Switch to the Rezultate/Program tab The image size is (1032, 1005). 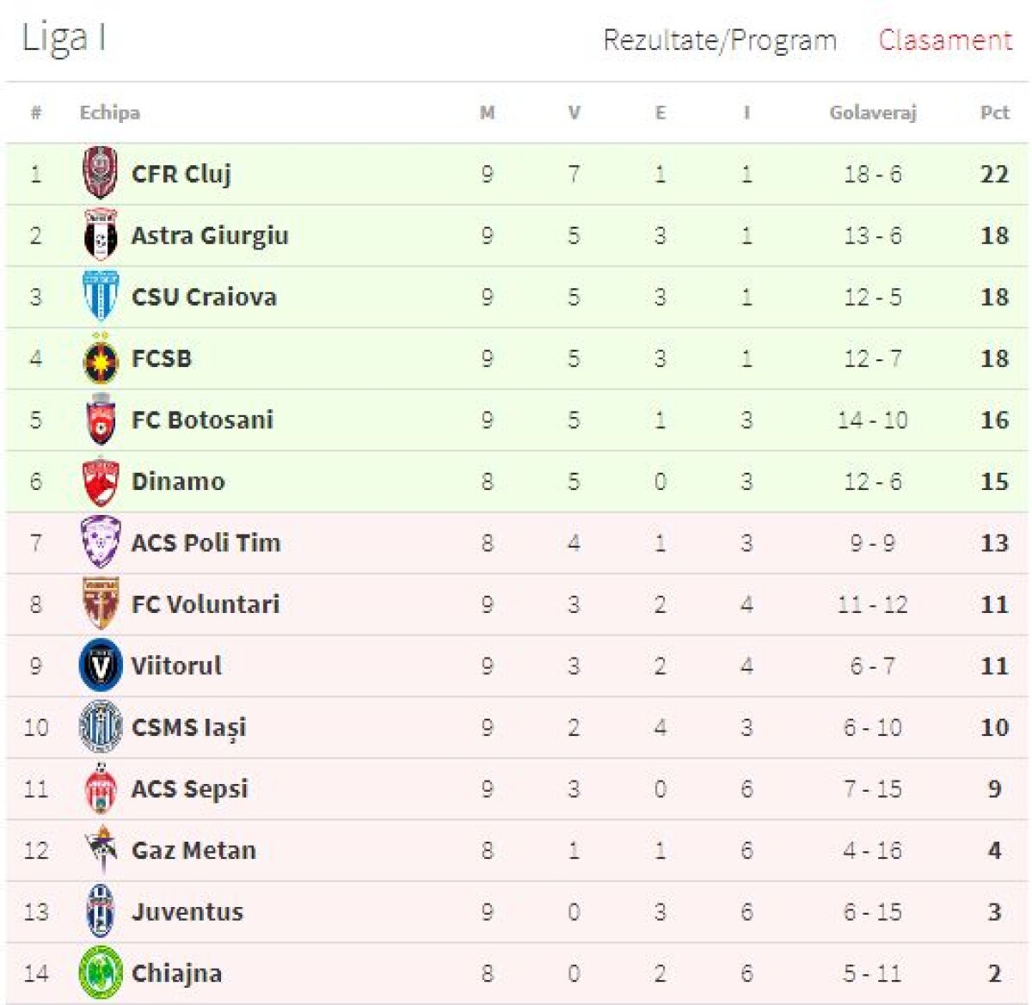pos(720,40)
